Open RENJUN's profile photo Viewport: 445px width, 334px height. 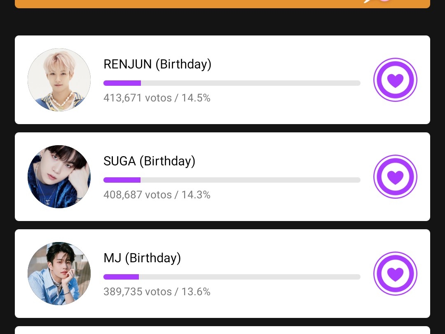point(59,80)
